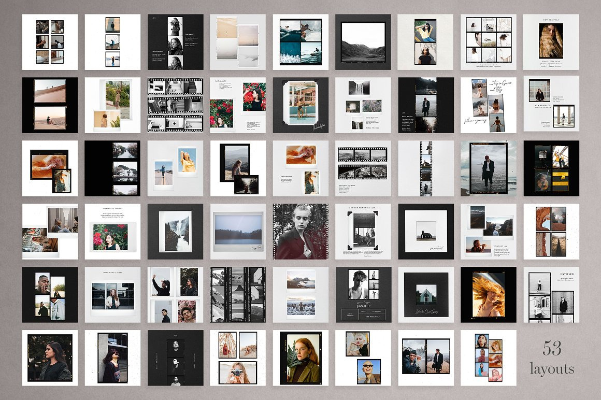Open the Summer Memories layout with photo corners
The width and height of the screenshot is (601, 400).
point(363,232)
